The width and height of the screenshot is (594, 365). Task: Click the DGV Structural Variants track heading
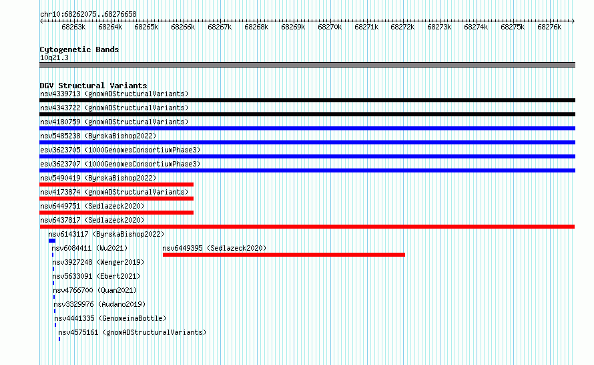tap(93, 86)
